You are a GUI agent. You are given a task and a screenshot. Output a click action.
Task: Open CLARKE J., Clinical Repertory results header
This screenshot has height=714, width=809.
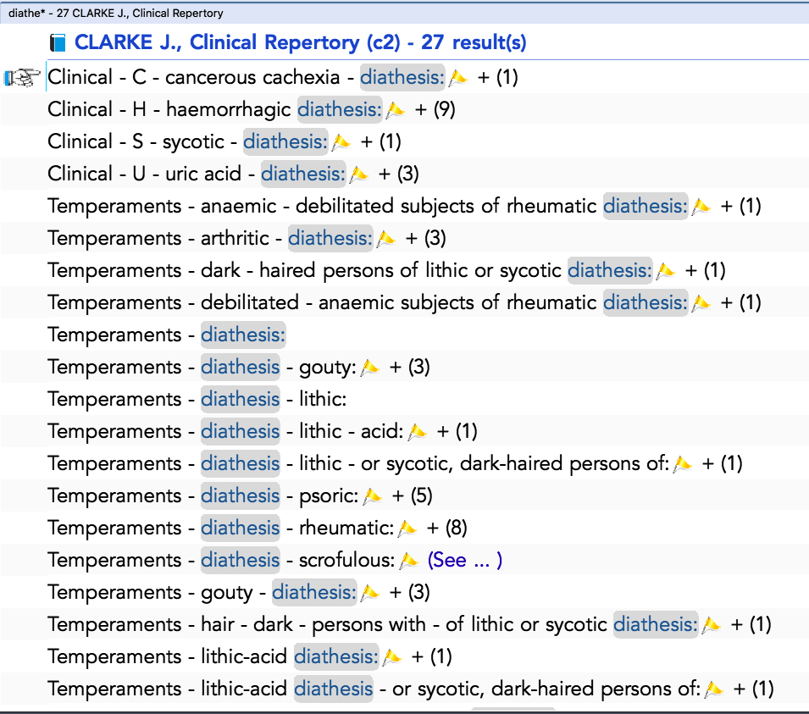pyautogui.click(x=300, y=42)
